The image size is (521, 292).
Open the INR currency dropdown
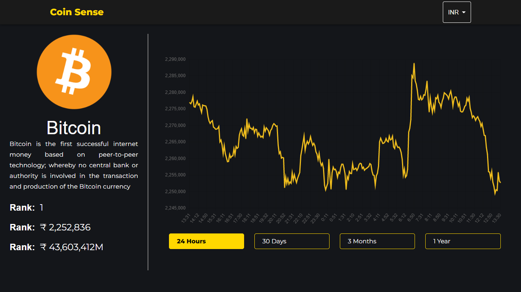457,12
